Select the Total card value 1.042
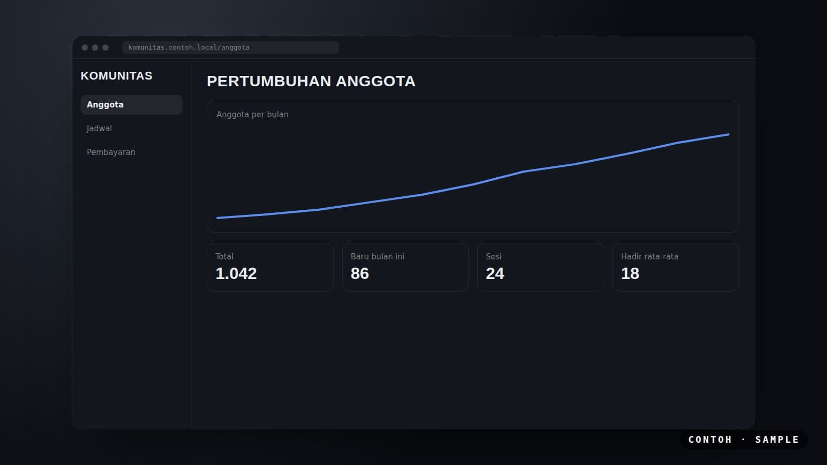 pos(236,273)
